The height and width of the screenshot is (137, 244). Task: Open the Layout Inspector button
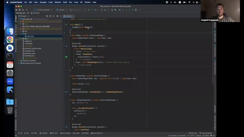coord(206,133)
